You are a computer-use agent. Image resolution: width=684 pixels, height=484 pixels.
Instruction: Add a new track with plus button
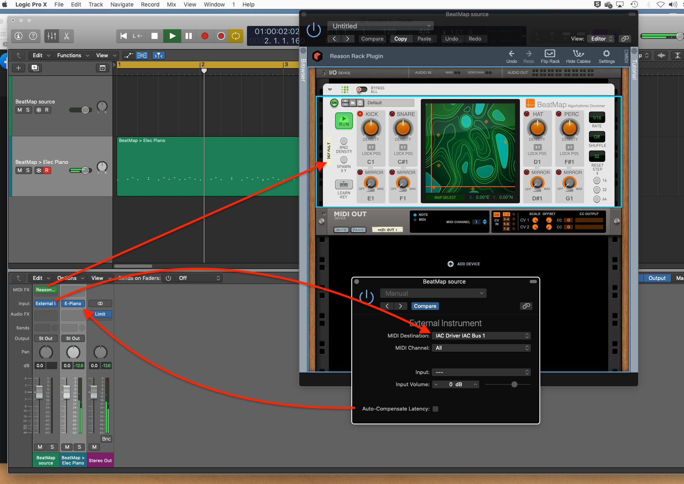pyautogui.click(x=18, y=68)
